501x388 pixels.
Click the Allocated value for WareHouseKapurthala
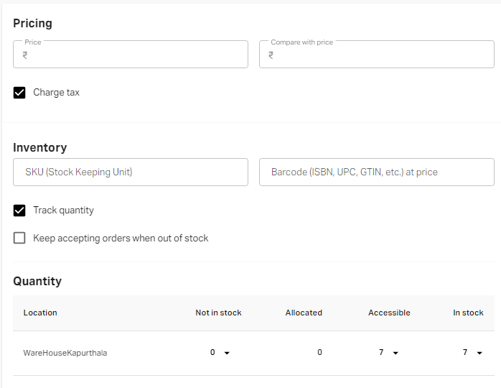(319, 353)
